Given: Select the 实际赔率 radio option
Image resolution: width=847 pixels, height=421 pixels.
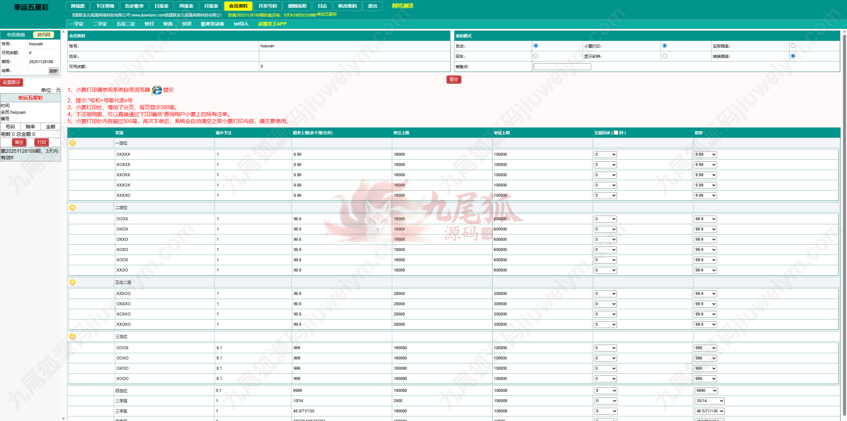Looking at the screenshot, I should tap(793, 46).
